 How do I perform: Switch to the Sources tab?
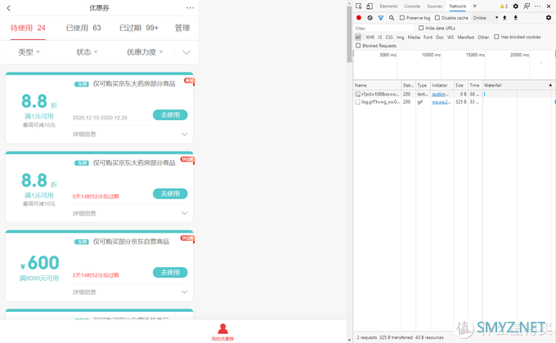(434, 6)
